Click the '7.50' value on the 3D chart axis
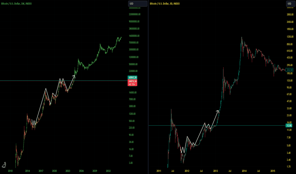296x174 pixels. pyautogui.click(x=289, y=138)
